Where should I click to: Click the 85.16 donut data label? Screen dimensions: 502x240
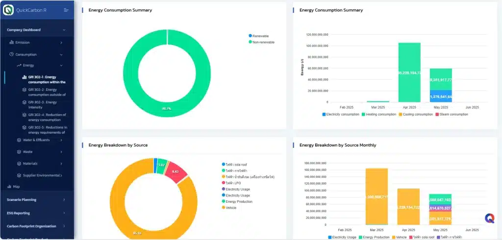(137, 233)
